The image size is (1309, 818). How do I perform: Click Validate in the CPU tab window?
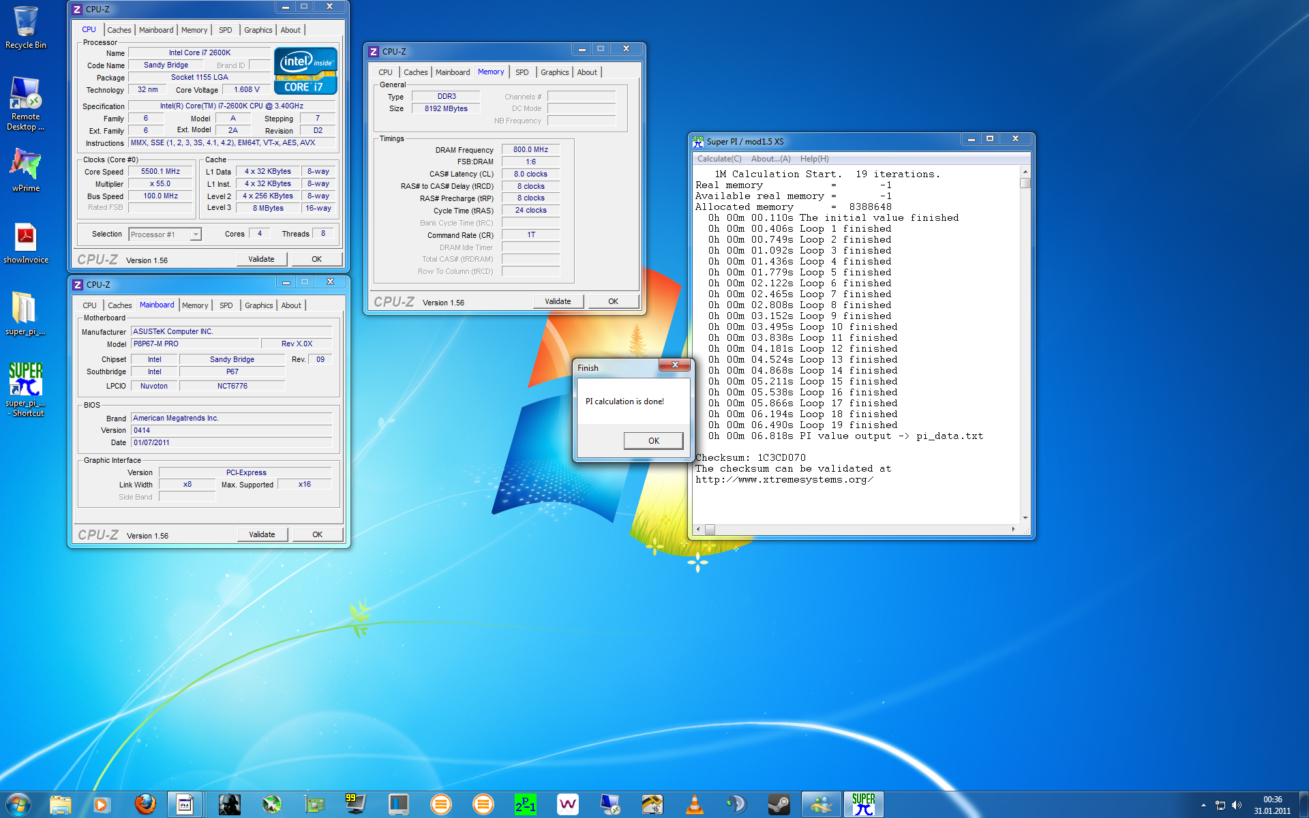tap(261, 259)
